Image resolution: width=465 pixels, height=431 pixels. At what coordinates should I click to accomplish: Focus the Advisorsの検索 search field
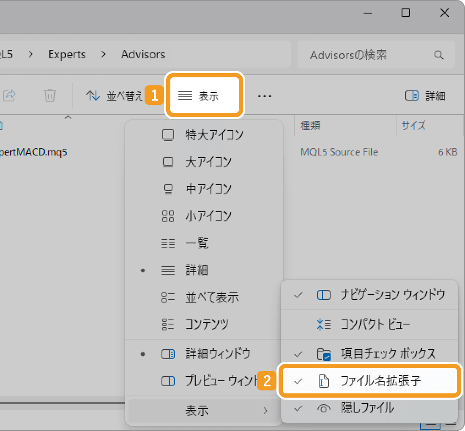point(376,55)
